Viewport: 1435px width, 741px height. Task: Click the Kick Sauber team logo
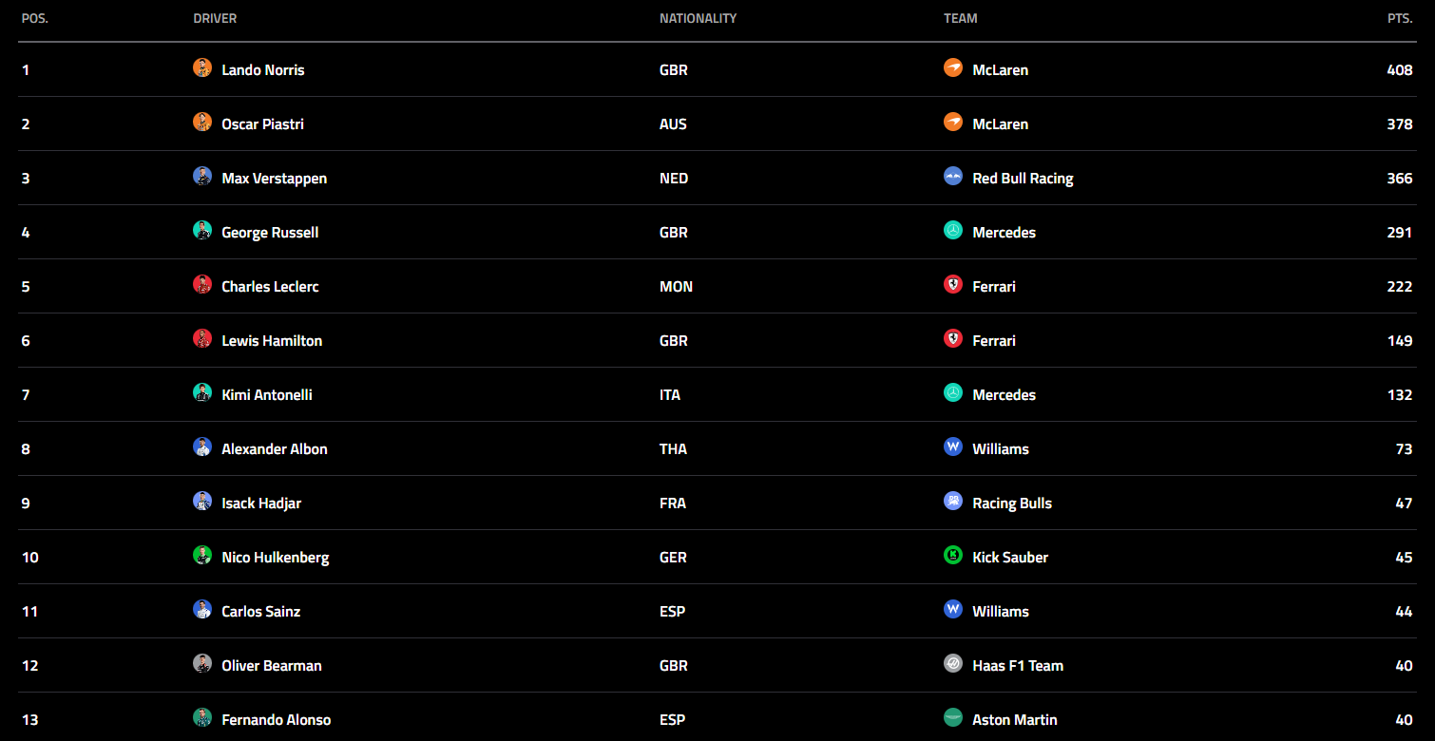pyautogui.click(x=953, y=556)
